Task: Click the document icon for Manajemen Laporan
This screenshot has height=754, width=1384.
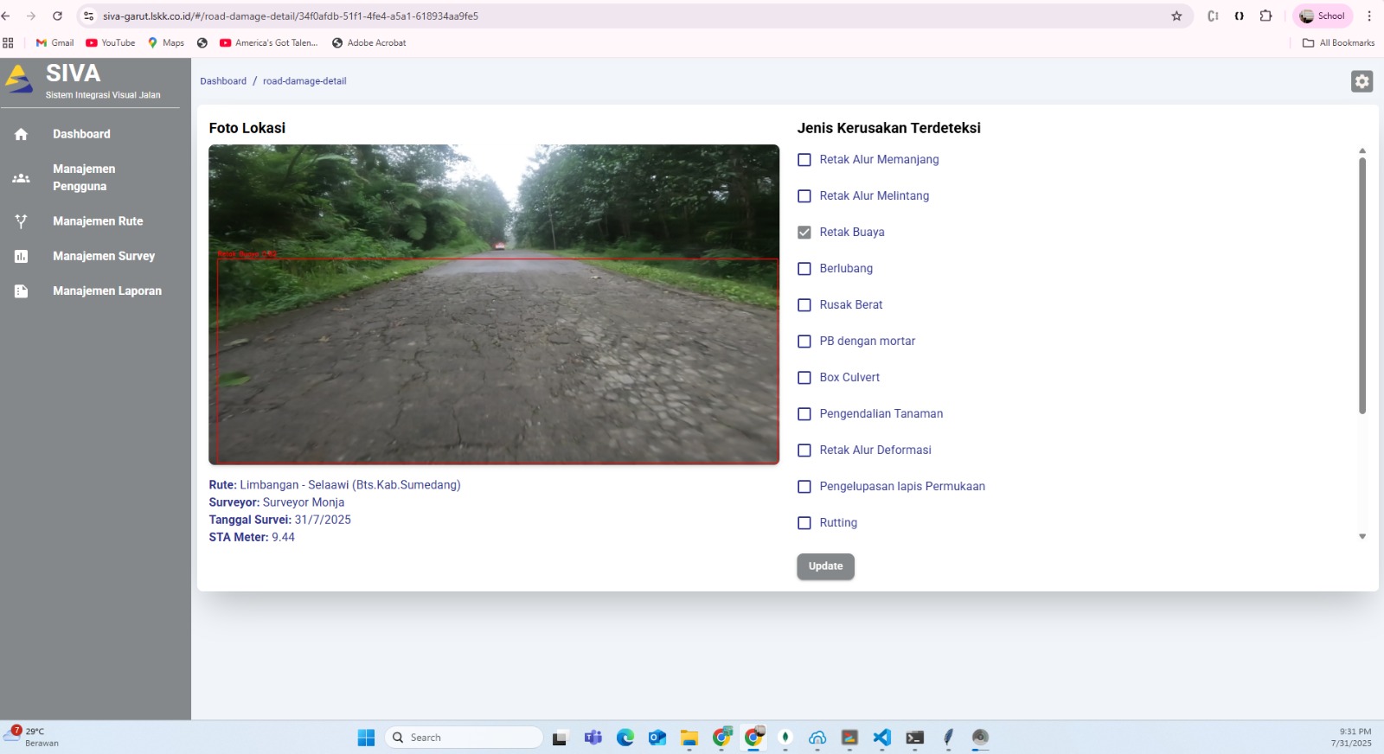Action: 22,291
